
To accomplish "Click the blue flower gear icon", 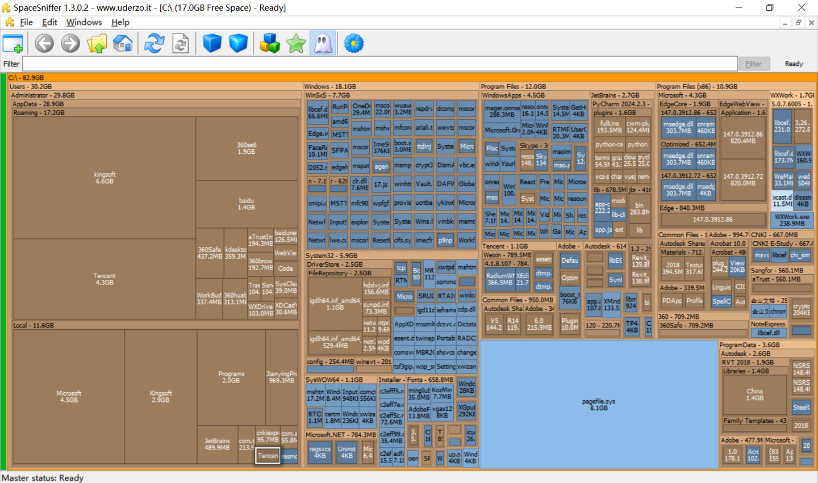I will [353, 44].
